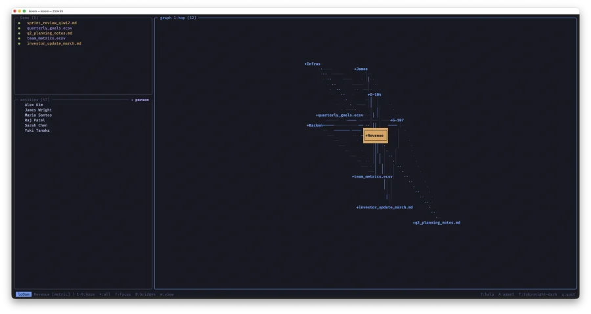Open the agent from status bar
The width and height of the screenshot is (591, 314).
pos(506,294)
